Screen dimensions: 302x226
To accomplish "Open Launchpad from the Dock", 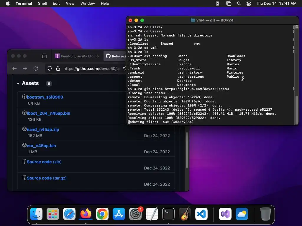I will point(53,214).
